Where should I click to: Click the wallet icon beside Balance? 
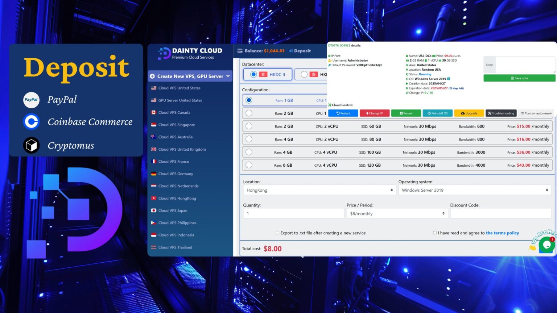239,51
